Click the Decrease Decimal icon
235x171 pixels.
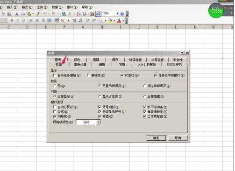tap(80, 21)
